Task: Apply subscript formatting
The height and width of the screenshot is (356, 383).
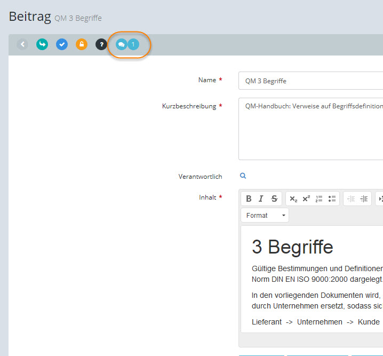Action: (x=293, y=199)
